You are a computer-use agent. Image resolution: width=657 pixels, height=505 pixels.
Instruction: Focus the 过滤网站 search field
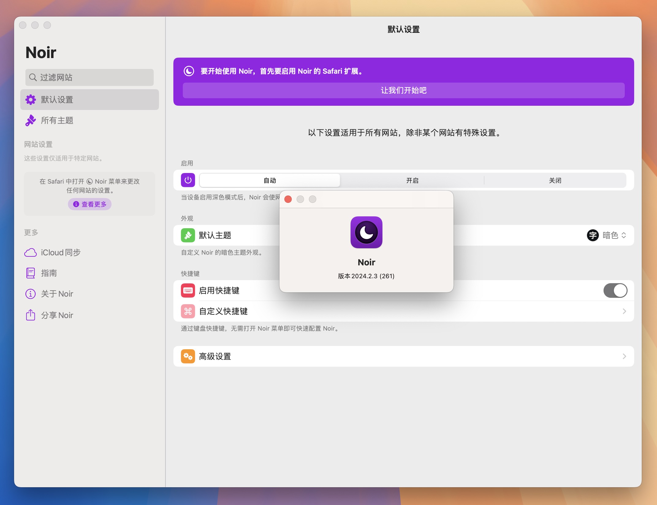tap(89, 77)
